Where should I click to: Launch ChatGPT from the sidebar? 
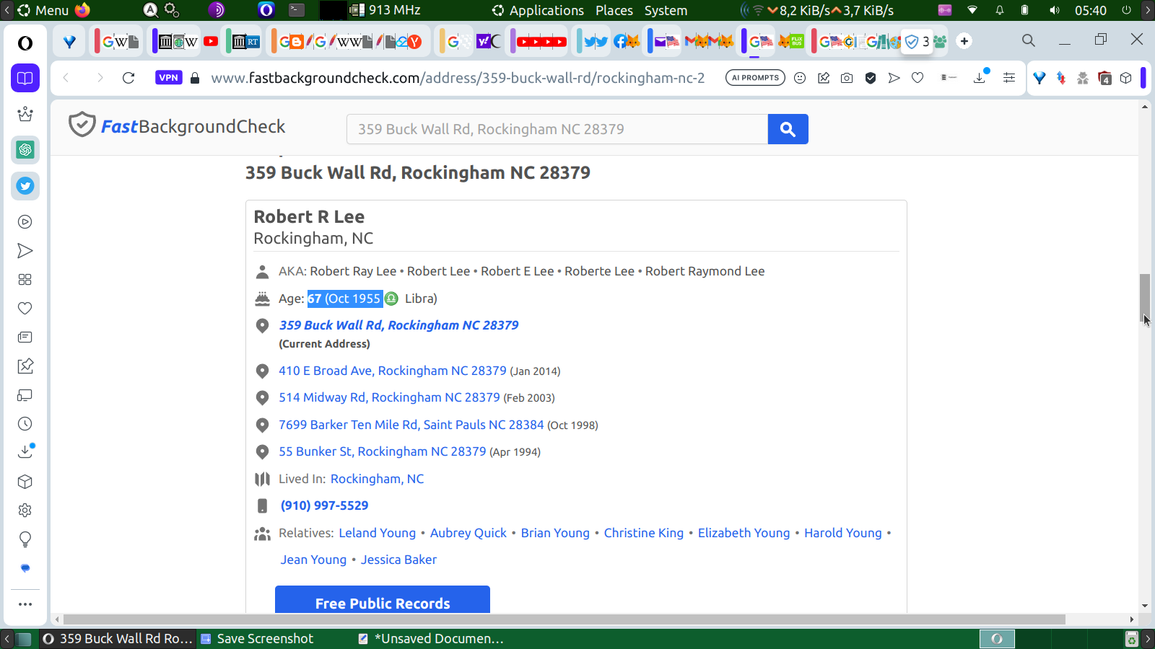pos(25,150)
